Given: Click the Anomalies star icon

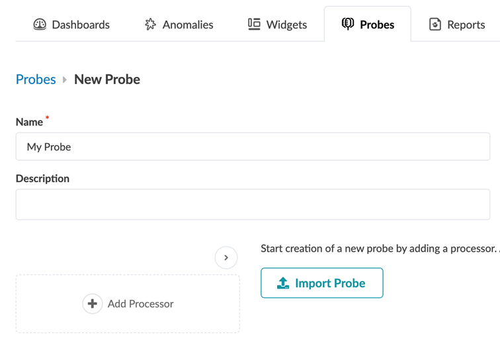Looking at the screenshot, I should point(151,25).
